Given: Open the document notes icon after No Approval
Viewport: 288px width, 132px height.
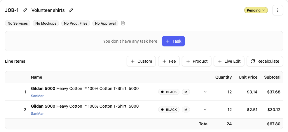Looking at the screenshot, I should pyautogui.click(x=123, y=23).
